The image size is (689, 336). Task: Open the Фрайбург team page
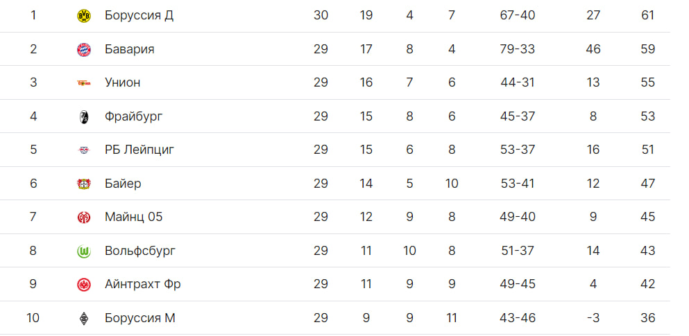coord(134,116)
